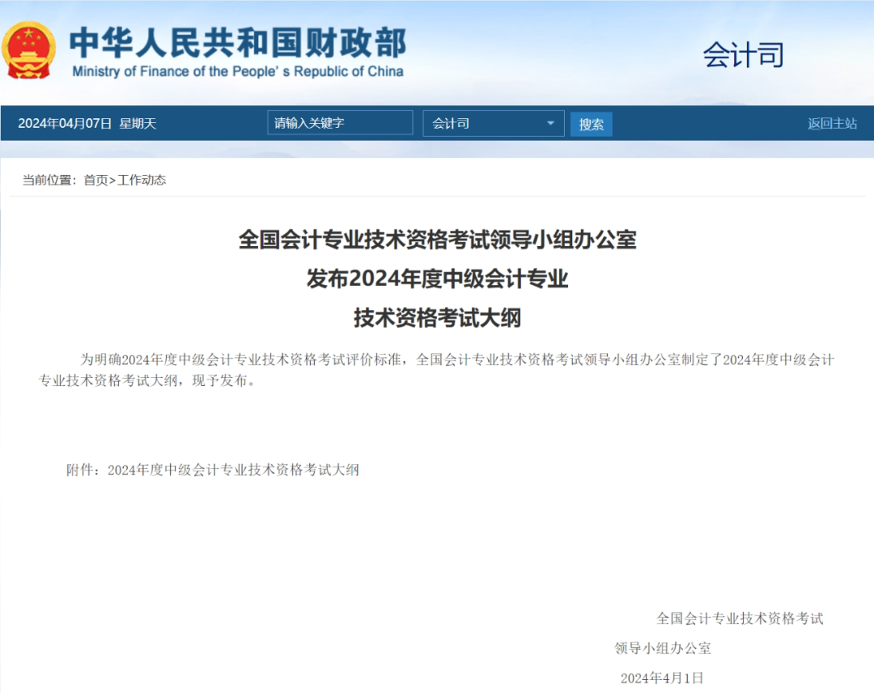Click the 中华人民共和国财政部 site title
The image size is (874, 693).
(x=238, y=42)
